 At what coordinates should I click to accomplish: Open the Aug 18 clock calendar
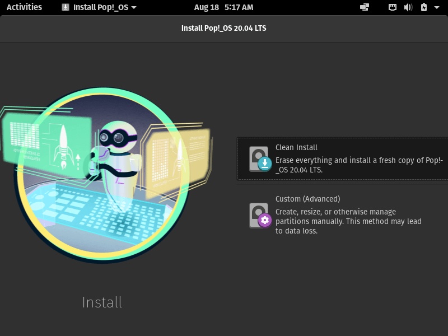tap(223, 7)
